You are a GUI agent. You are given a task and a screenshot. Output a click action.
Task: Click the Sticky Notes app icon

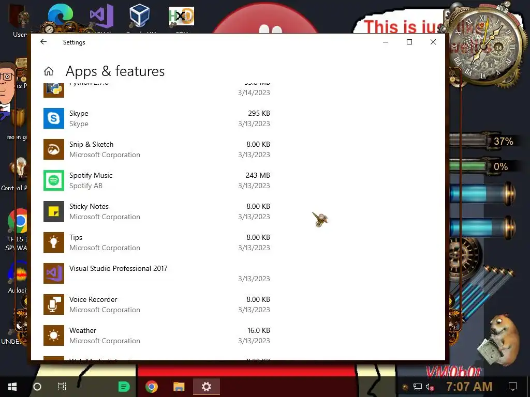(54, 211)
